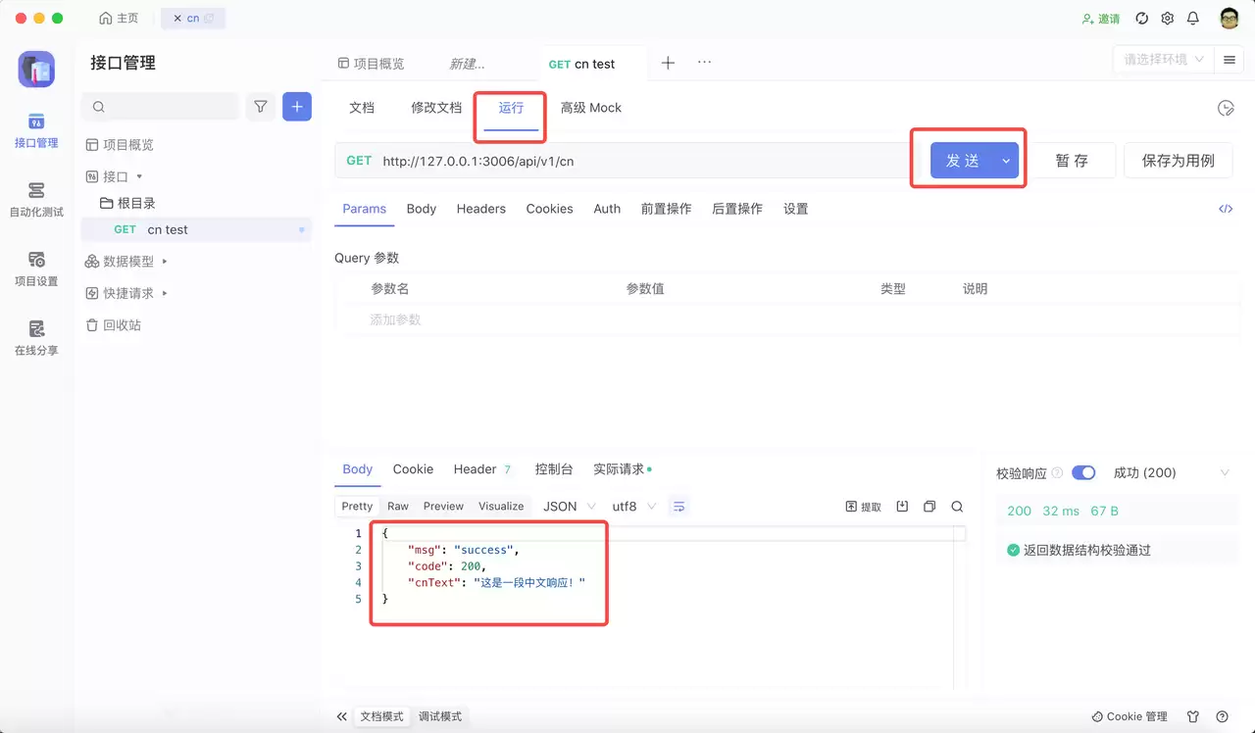Open the request Headers tab
The image size is (1255, 733).
[481, 209]
